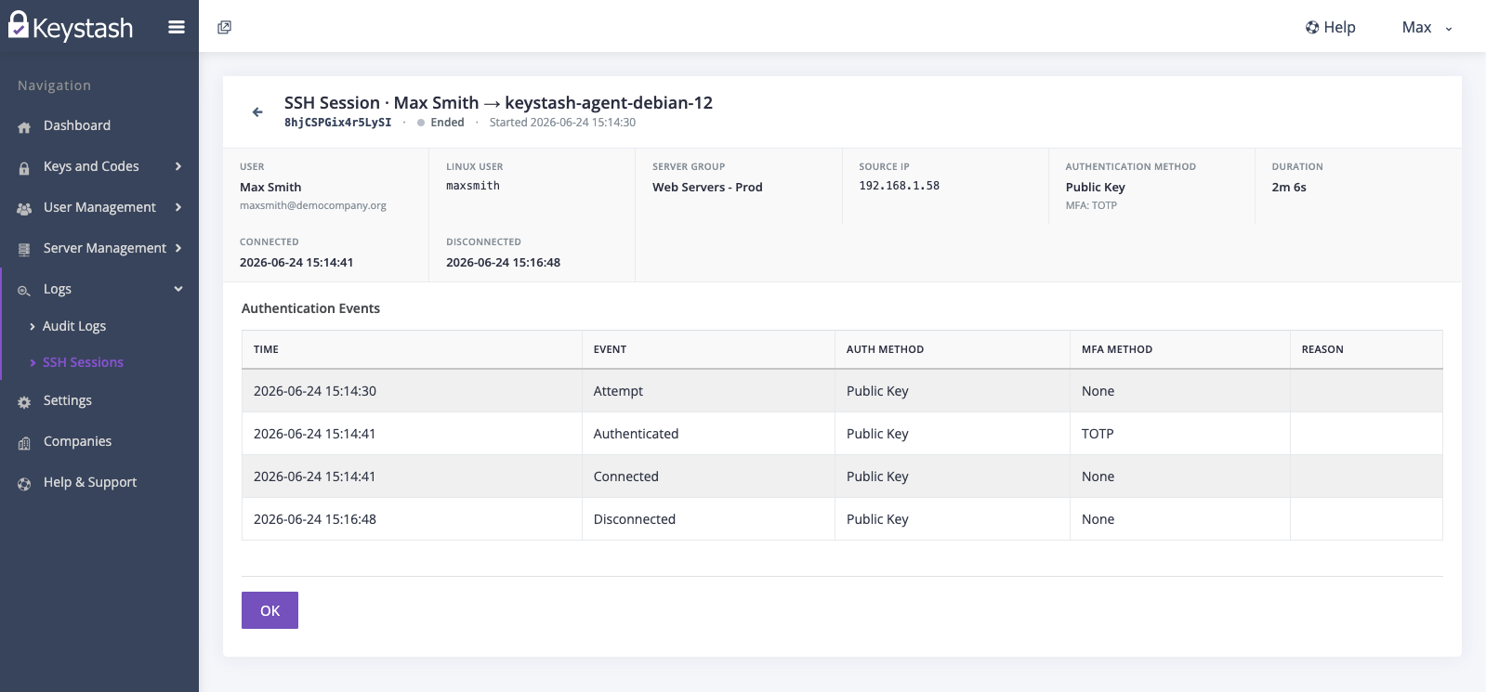Image resolution: width=1486 pixels, height=692 pixels.
Task: Click the Linux user maxsmith value
Action: (x=473, y=186)
